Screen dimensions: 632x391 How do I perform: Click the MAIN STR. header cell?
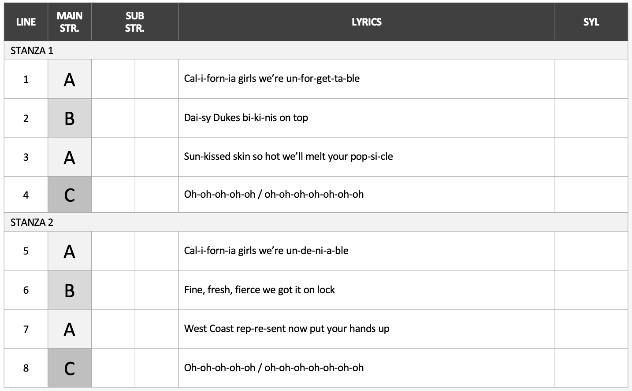tap(70, 22)
